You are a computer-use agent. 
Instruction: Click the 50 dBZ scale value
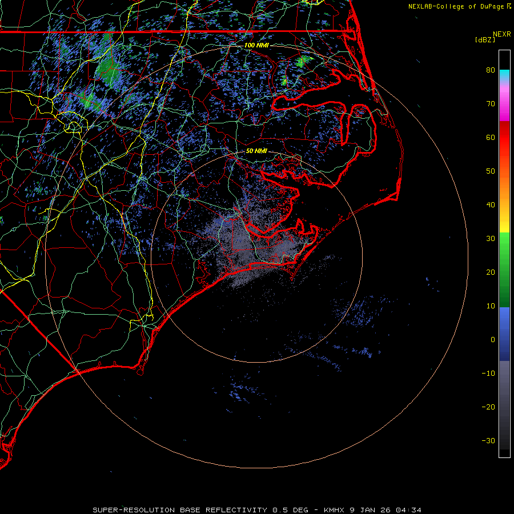[x=491, y=171]
